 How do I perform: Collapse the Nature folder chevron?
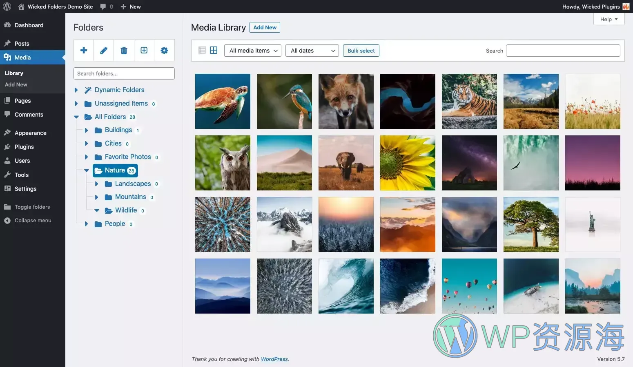coord(86,170)
